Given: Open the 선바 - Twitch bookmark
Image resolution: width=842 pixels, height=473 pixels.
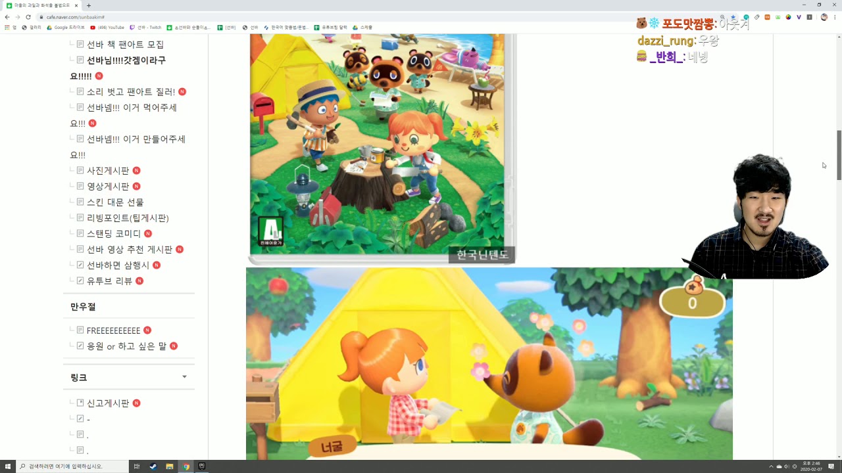Looking at the screenshot, I should 145,28.
